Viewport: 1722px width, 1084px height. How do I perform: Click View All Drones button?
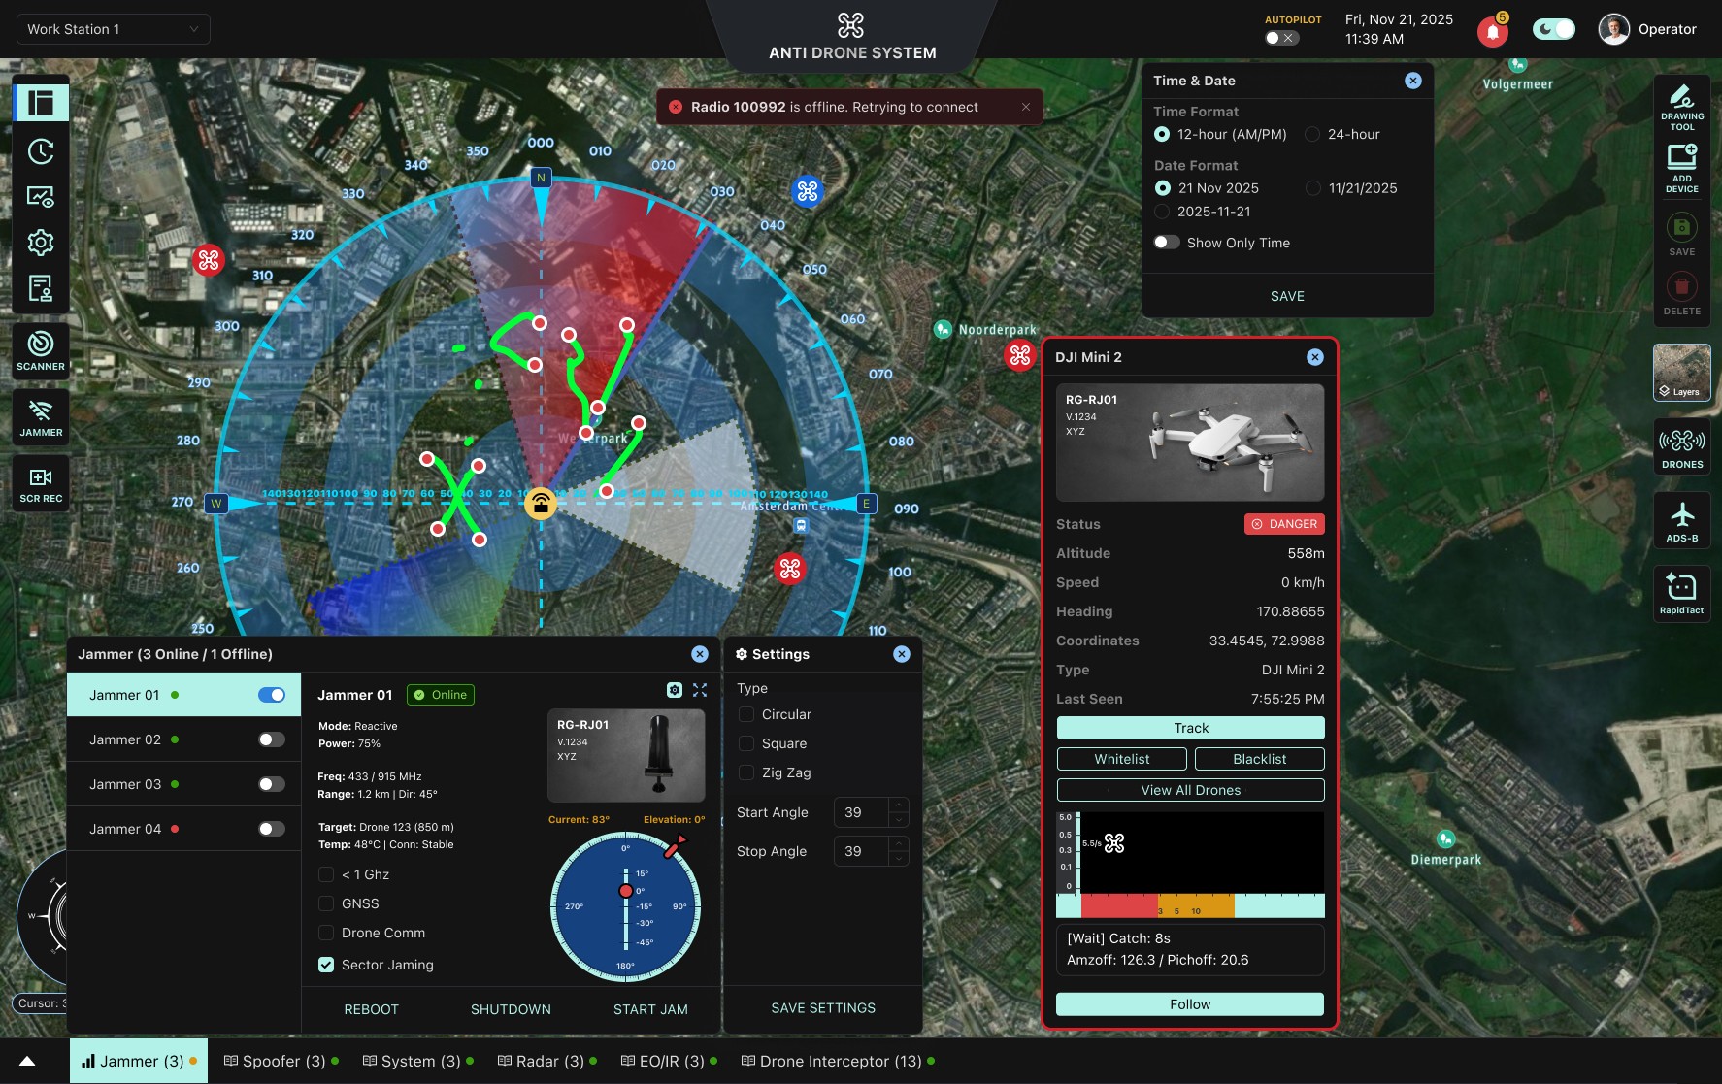coord(1190,790)
